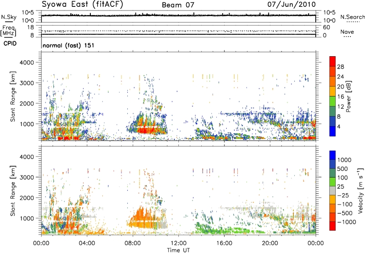
Task: Select the '24' Power colorbar label
Action: (340, 77)
